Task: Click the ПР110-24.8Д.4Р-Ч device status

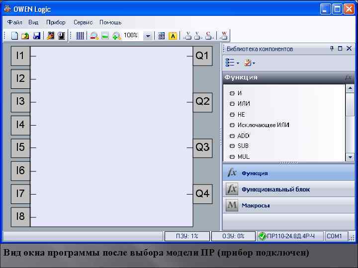Action: click(290, 236)
